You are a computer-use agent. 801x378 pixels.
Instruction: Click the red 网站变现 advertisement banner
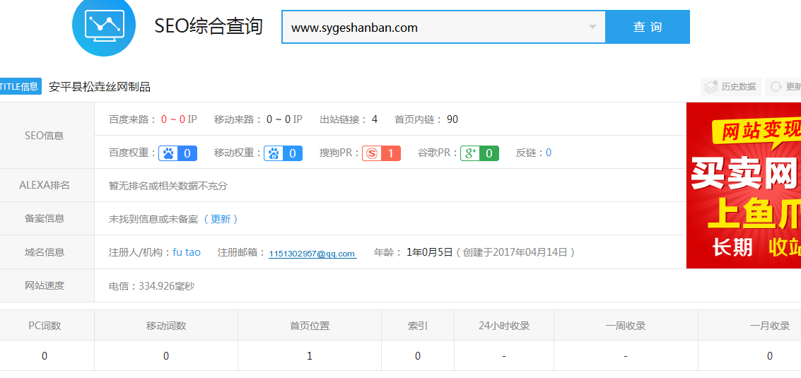pos(744,185)
